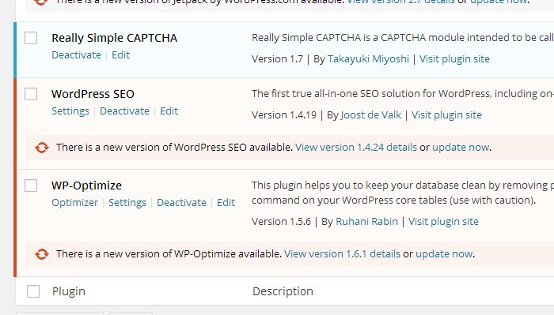Click update now for WP-Optimize
The image size is (554, 315).
(444, 254)
